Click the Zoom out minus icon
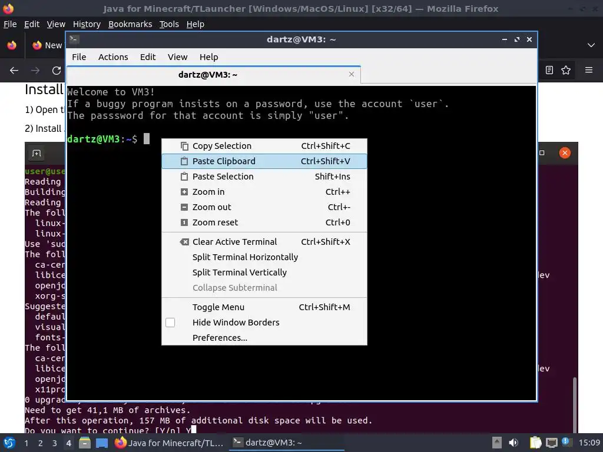The width and height of the screenshot is (603, 452). (x=184, y=207)
